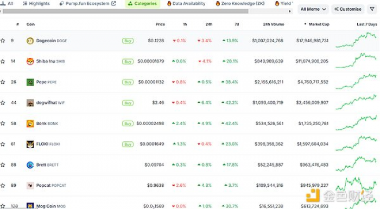Click the Shiba Inu coin logo
The image size is (380, 209).
[30, 61]
